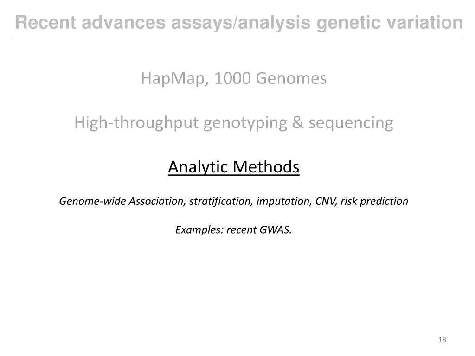
Task: Select assays/analysis in the title
Action: click(241, 23)
